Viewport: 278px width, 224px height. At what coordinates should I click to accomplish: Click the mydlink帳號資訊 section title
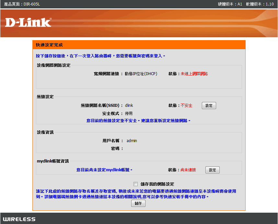point(53,161)
